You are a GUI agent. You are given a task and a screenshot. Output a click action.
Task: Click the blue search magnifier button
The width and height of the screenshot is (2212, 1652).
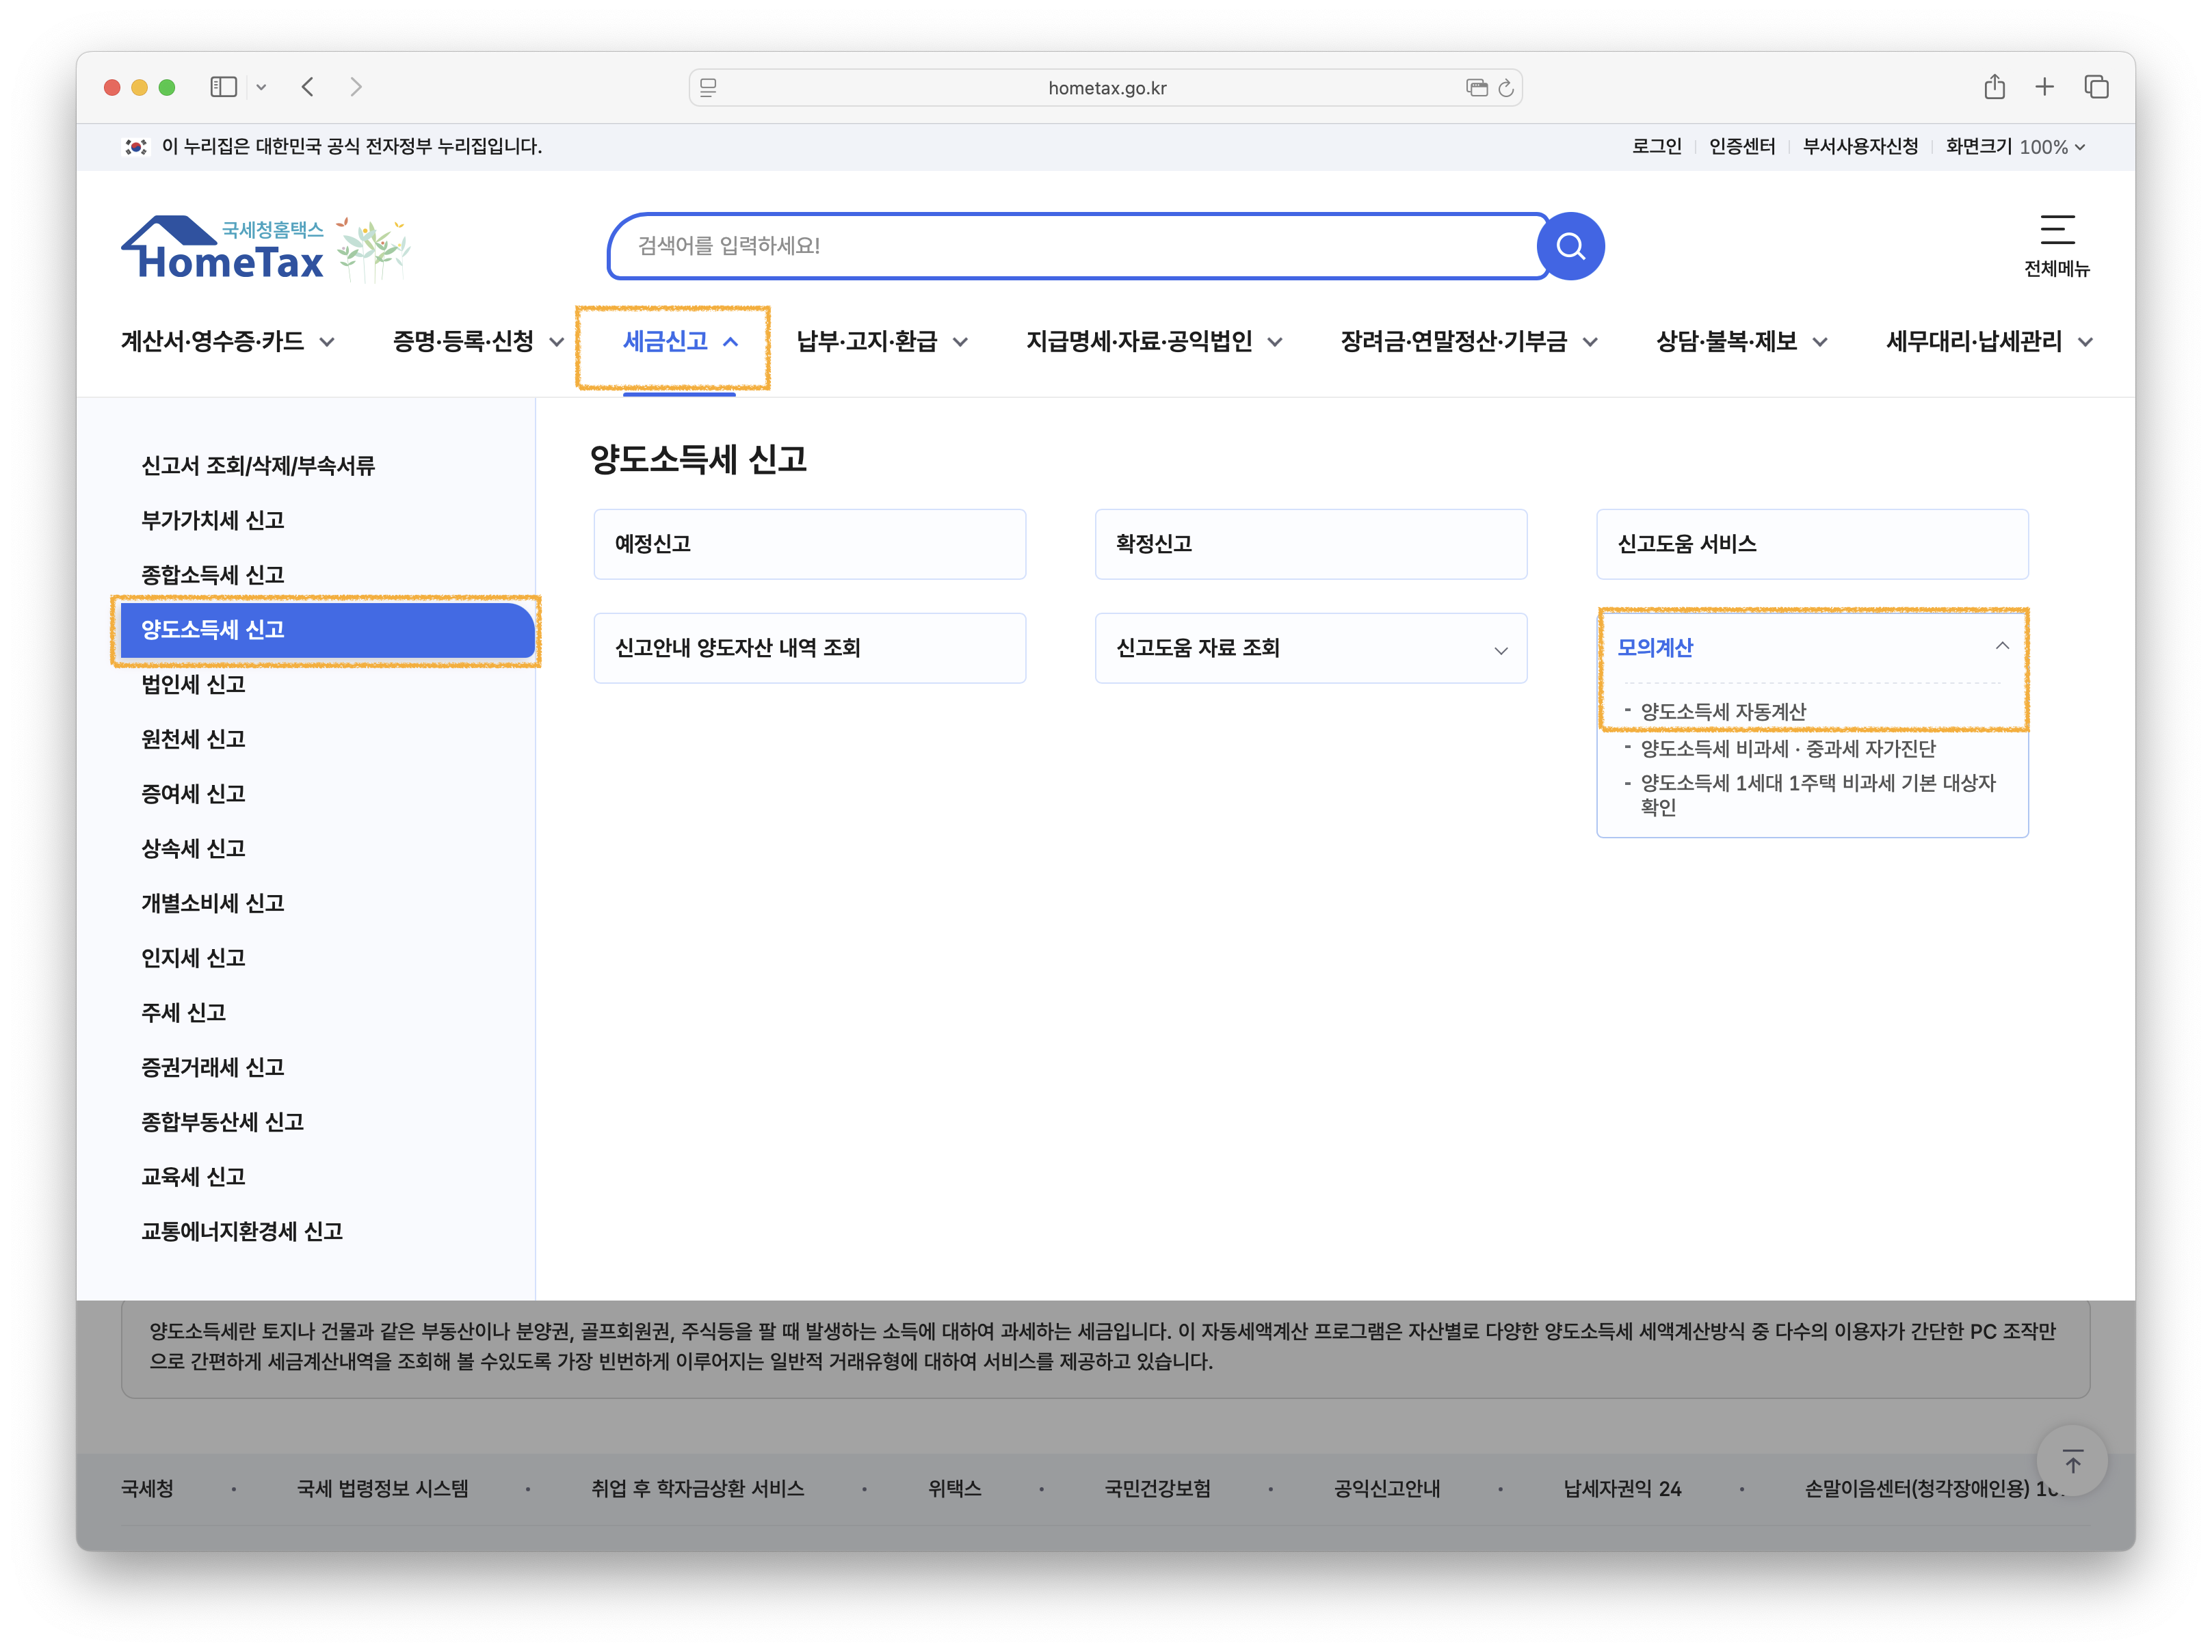tap(1570, 246)
